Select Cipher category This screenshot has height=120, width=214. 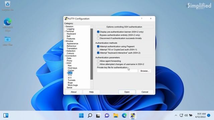tap(71, 70)
